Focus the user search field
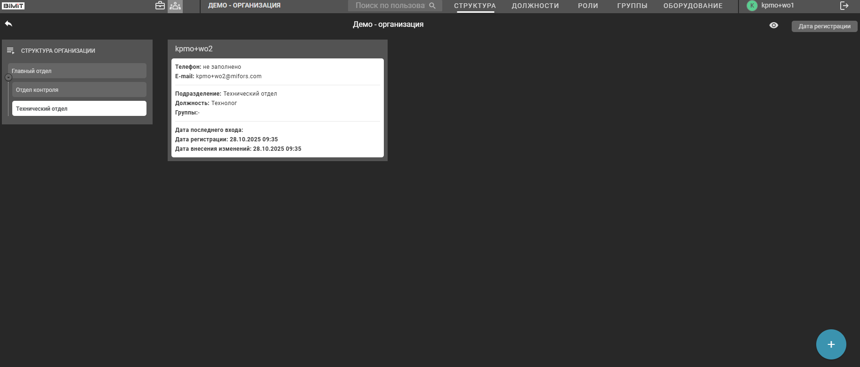Image resolution: width=860 pixels, height=367 pixels. pyautogui.click(x=389, y=6)
